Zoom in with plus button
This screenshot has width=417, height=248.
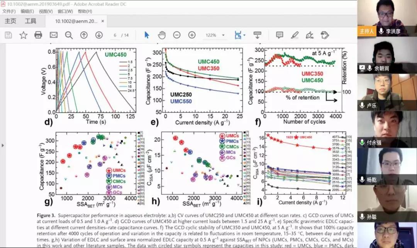192,35
